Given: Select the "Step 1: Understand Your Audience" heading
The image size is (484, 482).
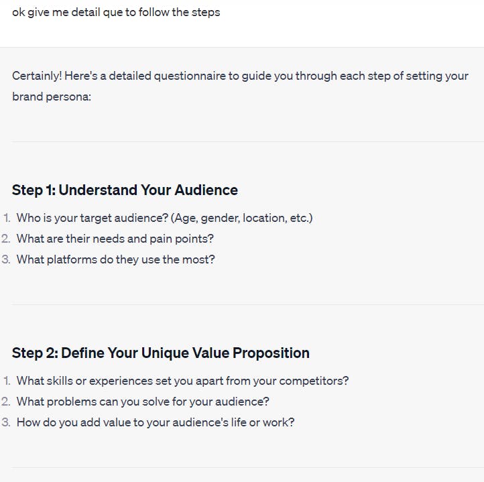Looking at the screenshot, I should tap(125, 190).
